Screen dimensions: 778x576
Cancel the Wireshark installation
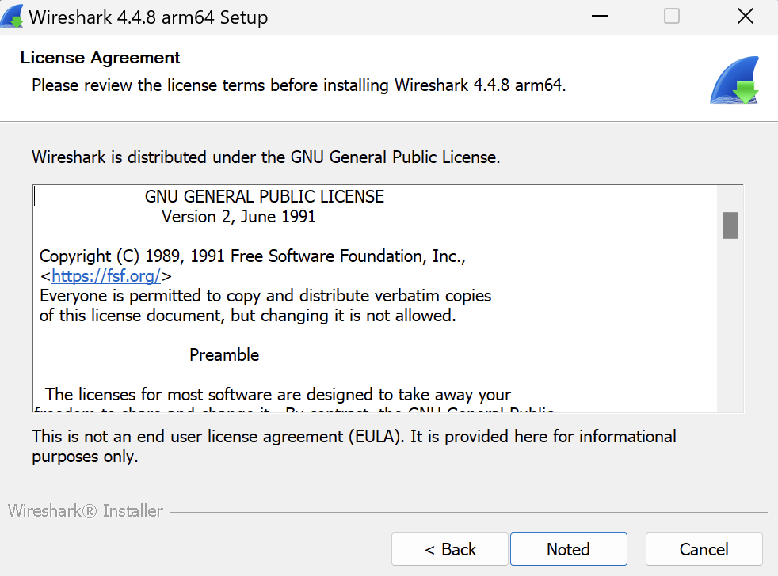pyautogui.click(x=704, y=549)
